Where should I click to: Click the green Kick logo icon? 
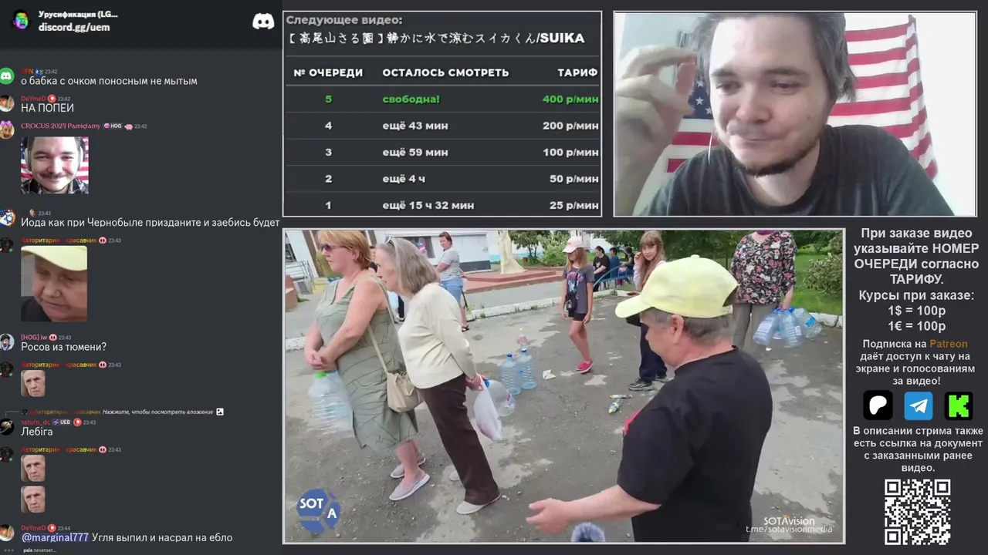[x=959, y=405]
